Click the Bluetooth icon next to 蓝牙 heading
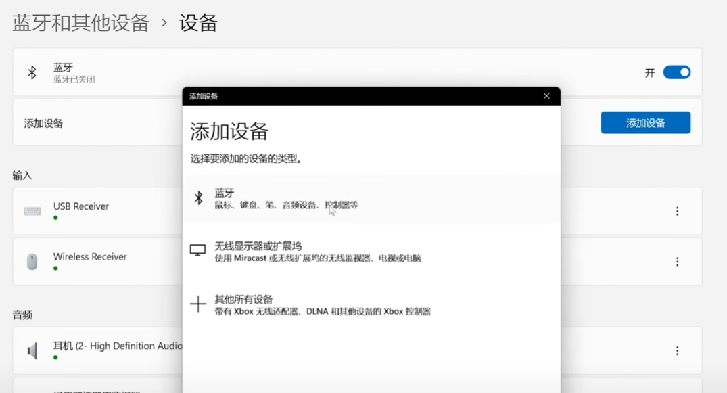Viewport: 727px width, 393px height. click(32, 72)
